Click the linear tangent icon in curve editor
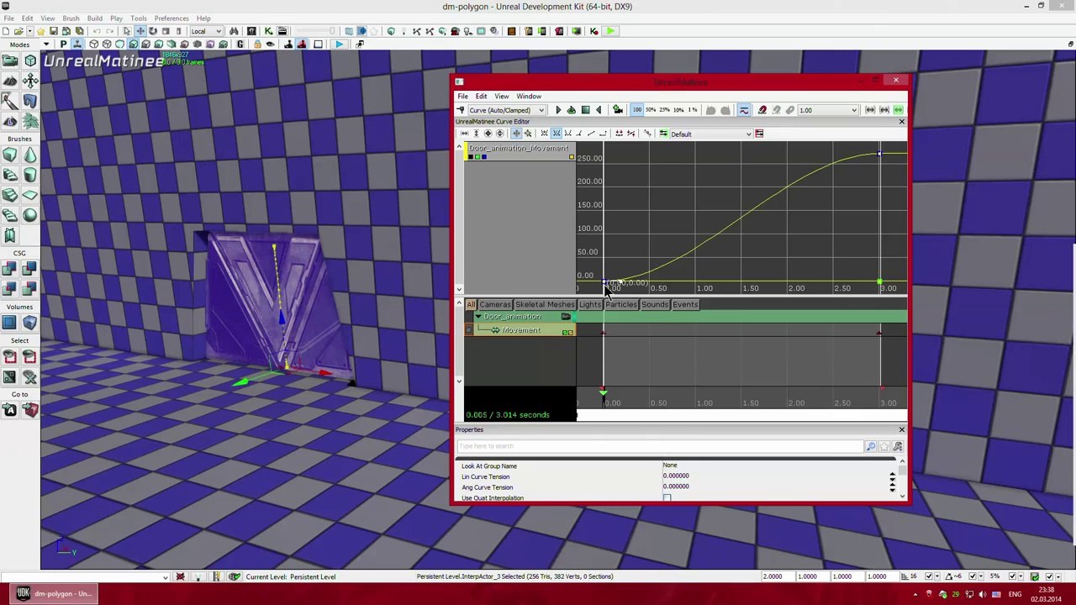The height and width of the screenshot is (605, 1076). pyautogui.click(x=591, y=134)
